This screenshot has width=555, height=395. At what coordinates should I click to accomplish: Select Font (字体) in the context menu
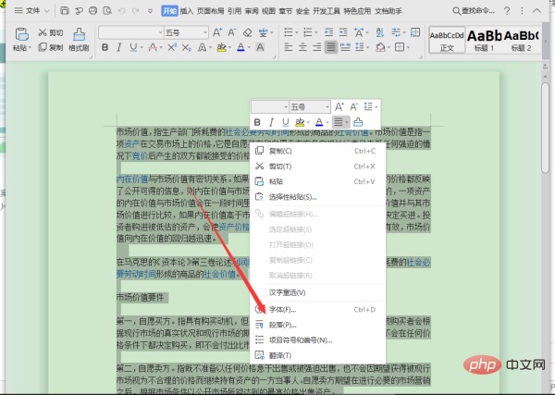pyautogui.click(x=283, y=309)
